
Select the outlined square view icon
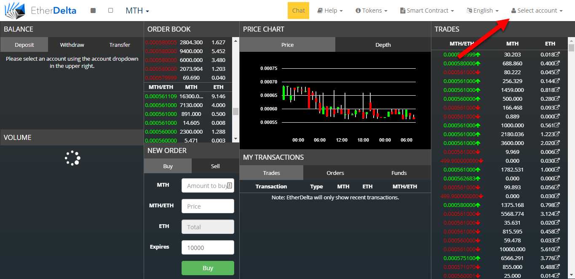(110, 10)
